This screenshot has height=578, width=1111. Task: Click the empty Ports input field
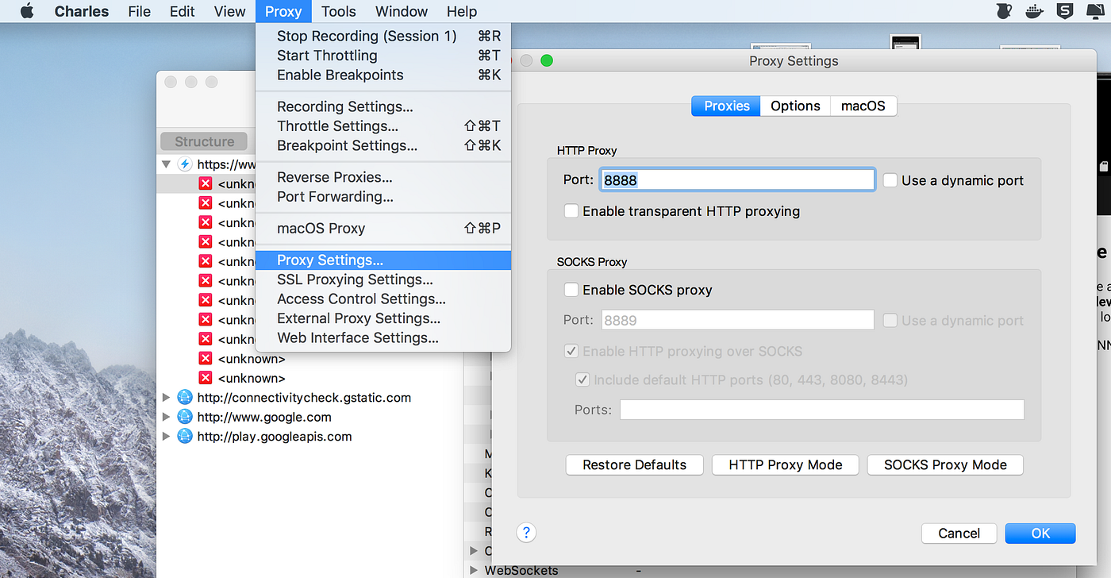point(822,410)
